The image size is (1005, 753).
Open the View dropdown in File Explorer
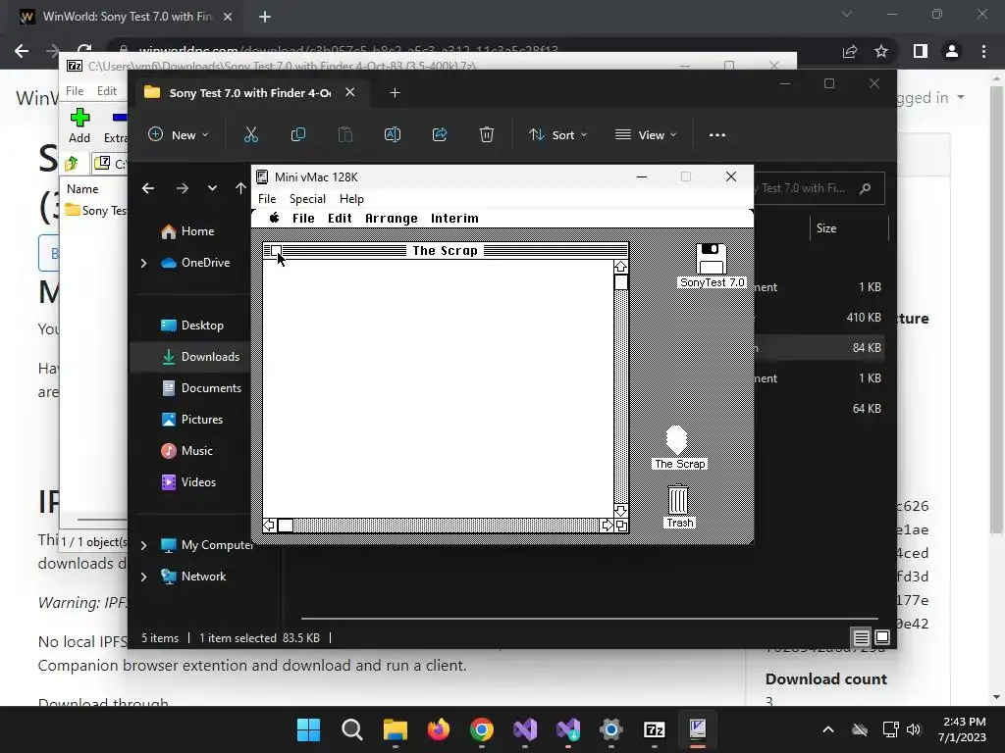tap(646, 134)
